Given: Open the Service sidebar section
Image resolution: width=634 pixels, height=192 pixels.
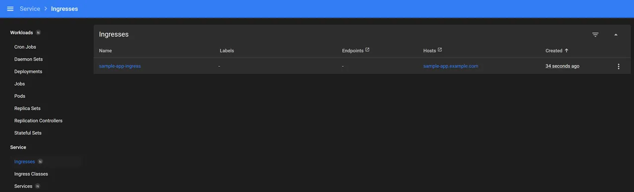Looking at the screenshot, I should [x=18, y=147].
